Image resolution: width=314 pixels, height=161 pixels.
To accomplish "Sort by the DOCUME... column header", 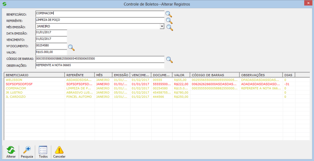I will coord(162,75).
